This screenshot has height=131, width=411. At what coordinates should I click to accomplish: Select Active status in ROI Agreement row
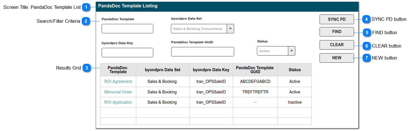coord(295,81)
